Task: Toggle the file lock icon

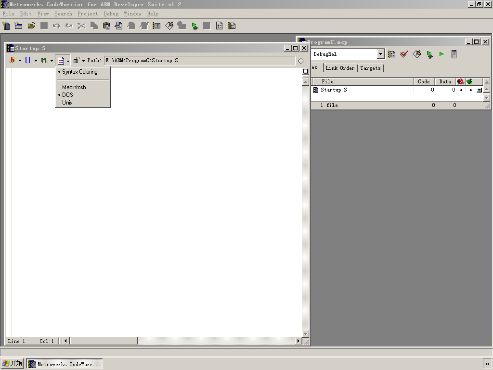Action: 77,60
